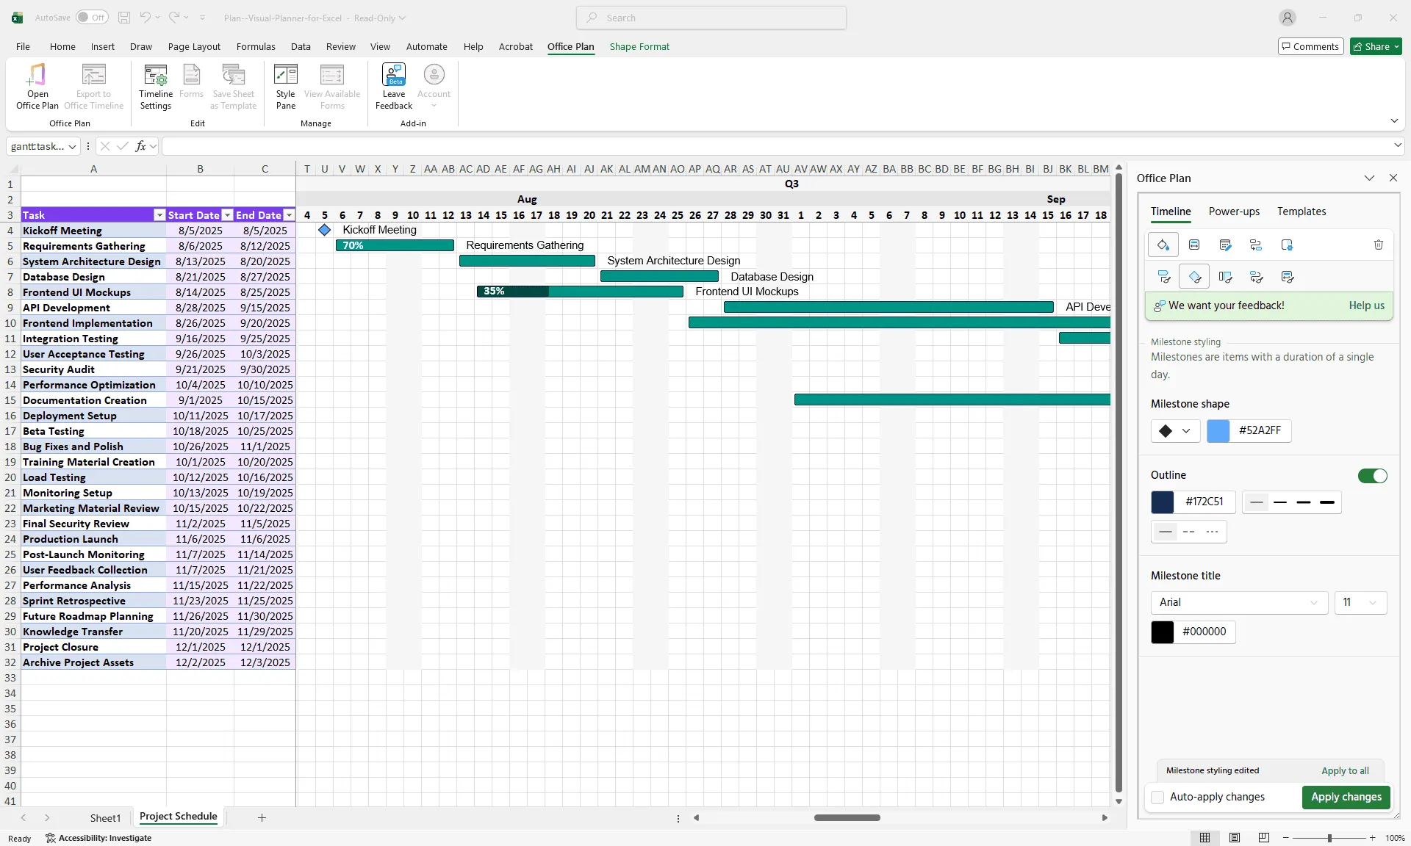Switch to the Project Schedule sheet tab

[x=178, y=817]
